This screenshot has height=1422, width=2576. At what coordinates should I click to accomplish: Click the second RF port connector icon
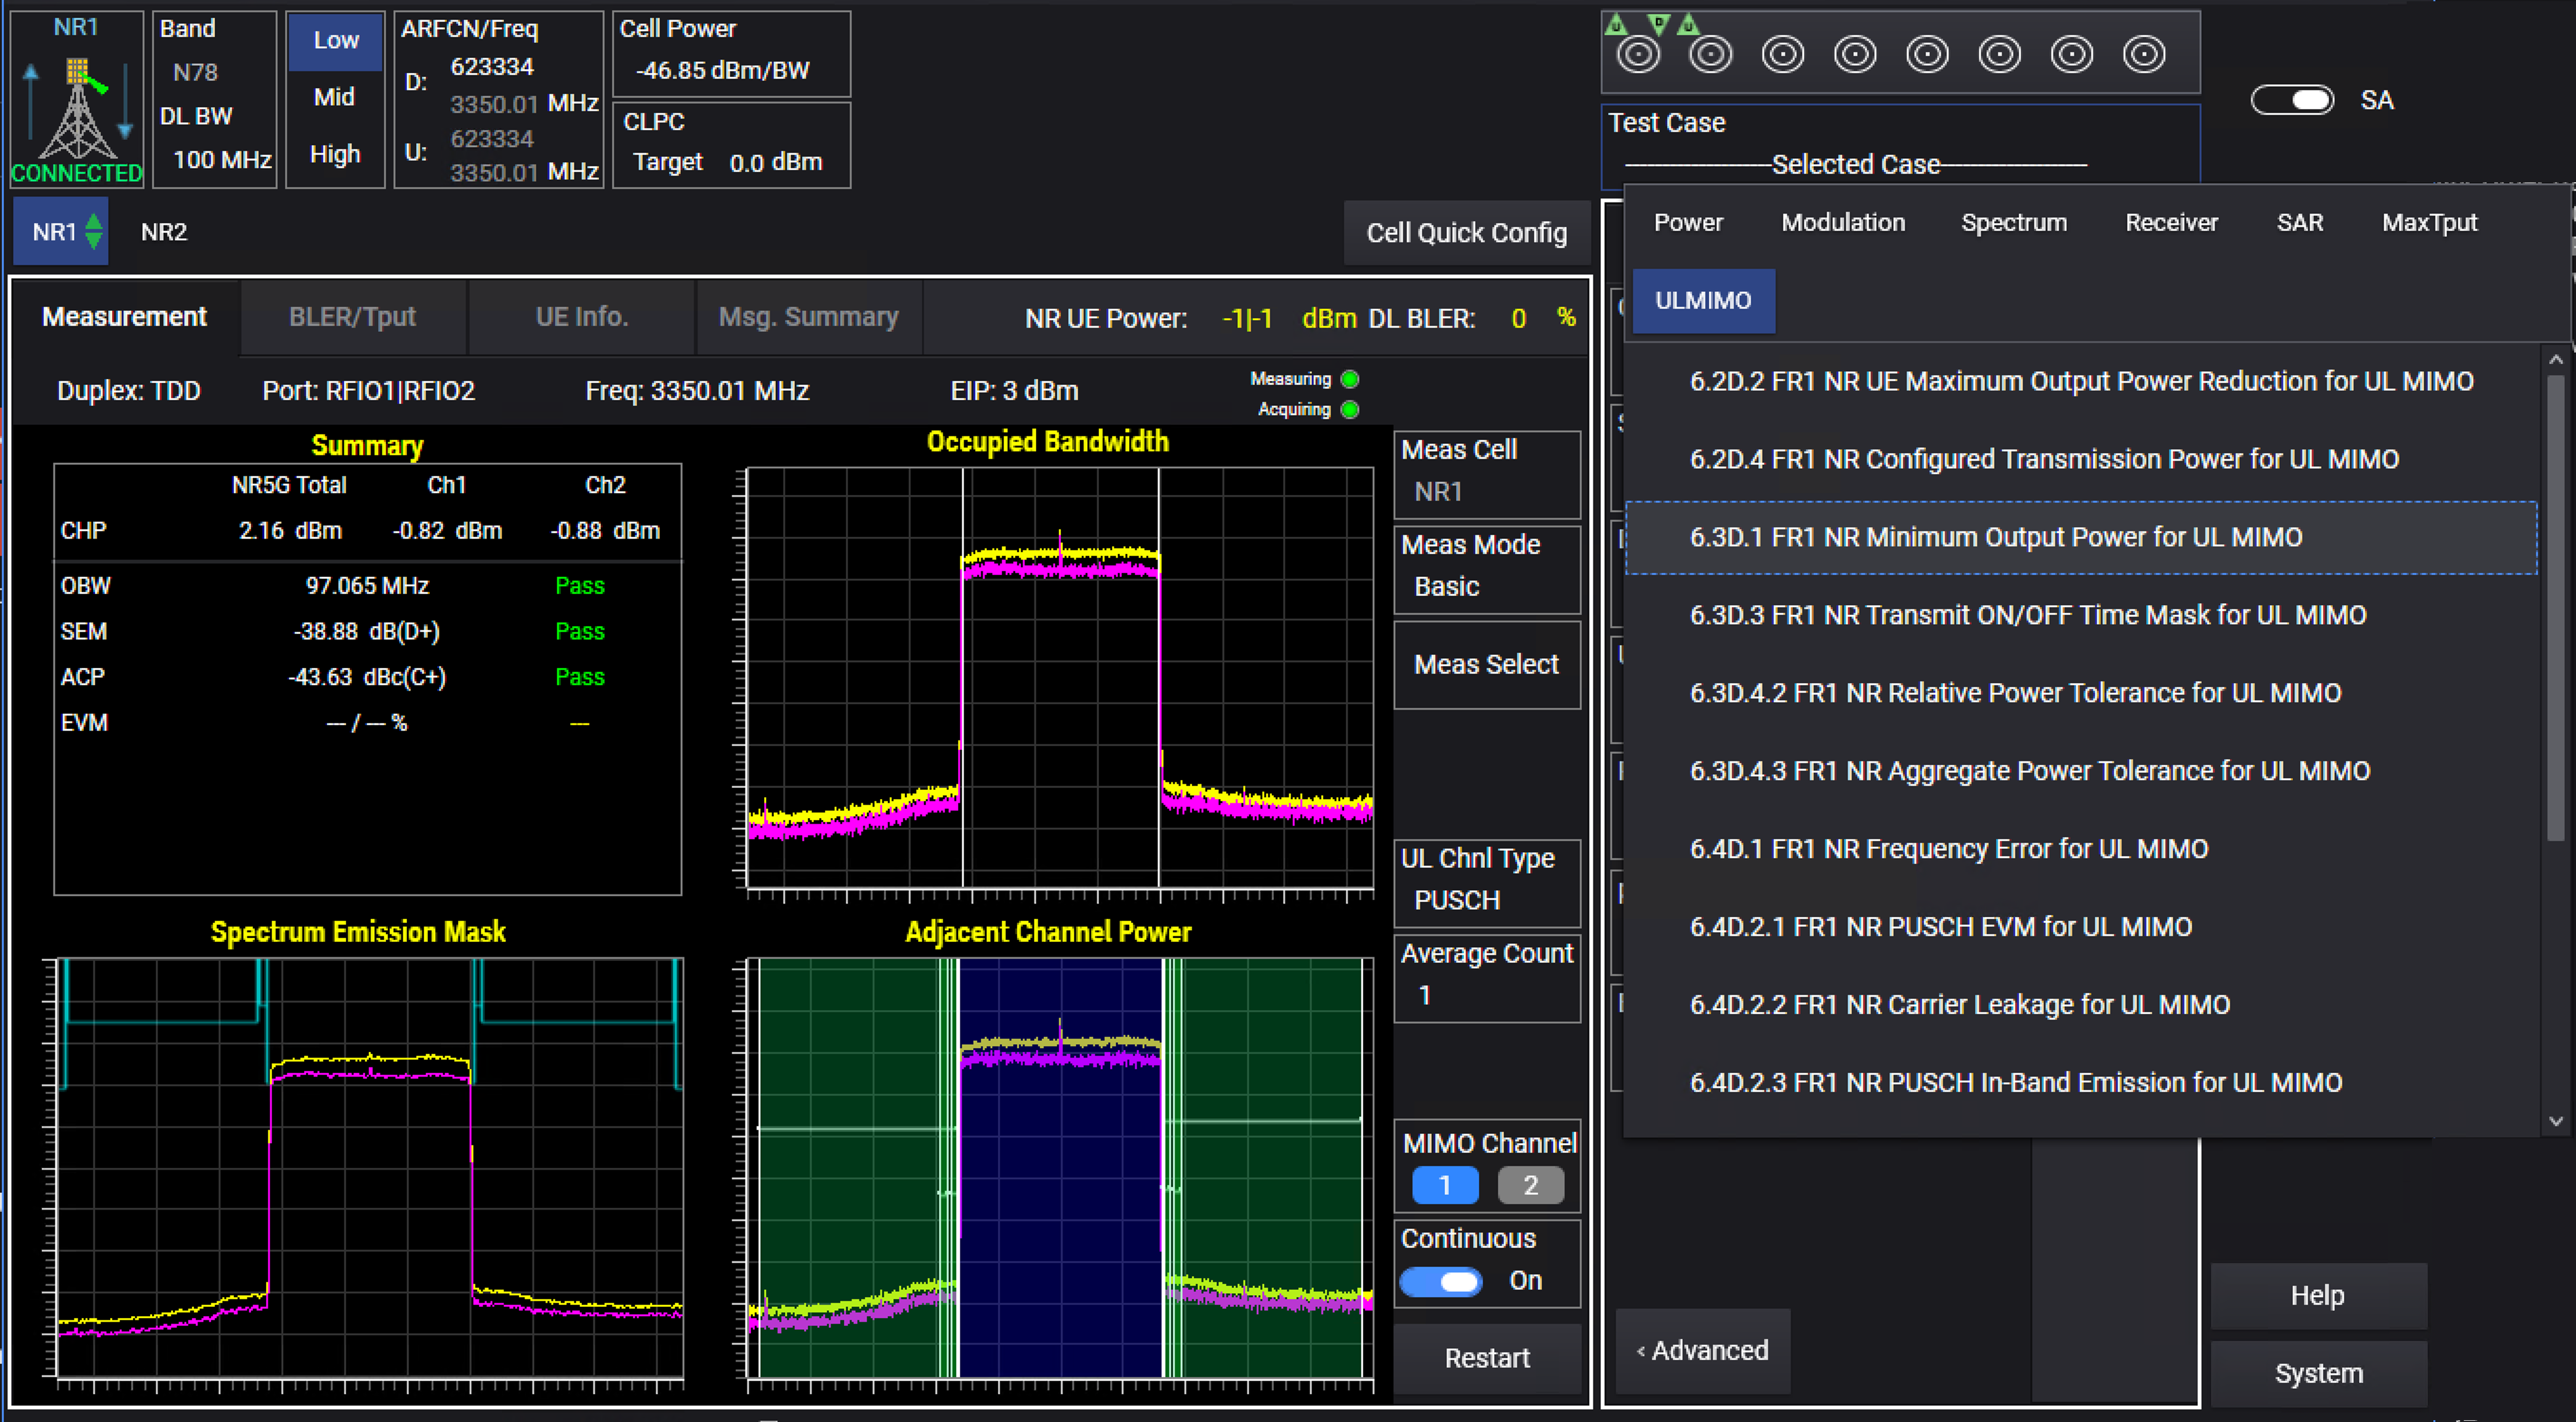[1710, 54]
